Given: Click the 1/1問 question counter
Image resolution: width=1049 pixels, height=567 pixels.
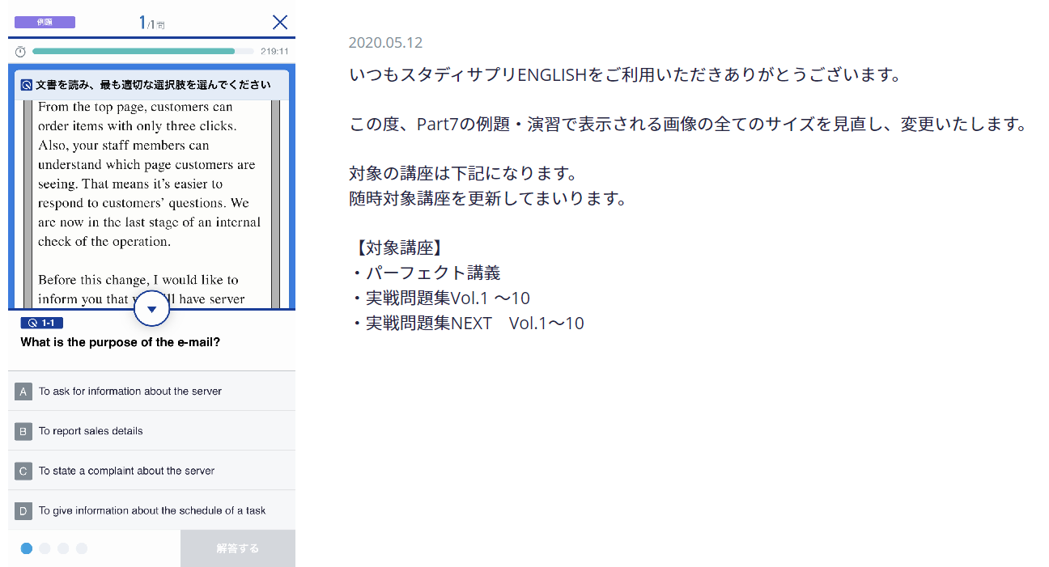Looking at the screenshot, I should click(x=151, y=23).
